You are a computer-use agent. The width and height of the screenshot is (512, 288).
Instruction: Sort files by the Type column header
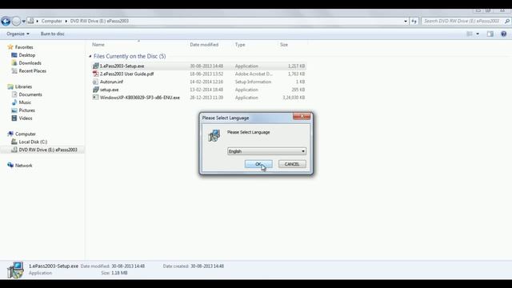(x=240, y=45)
